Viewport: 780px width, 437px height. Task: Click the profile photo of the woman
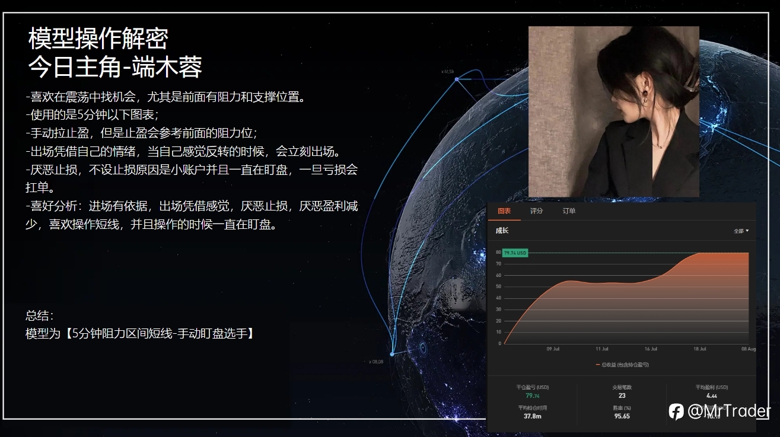(x=614, y=111)
